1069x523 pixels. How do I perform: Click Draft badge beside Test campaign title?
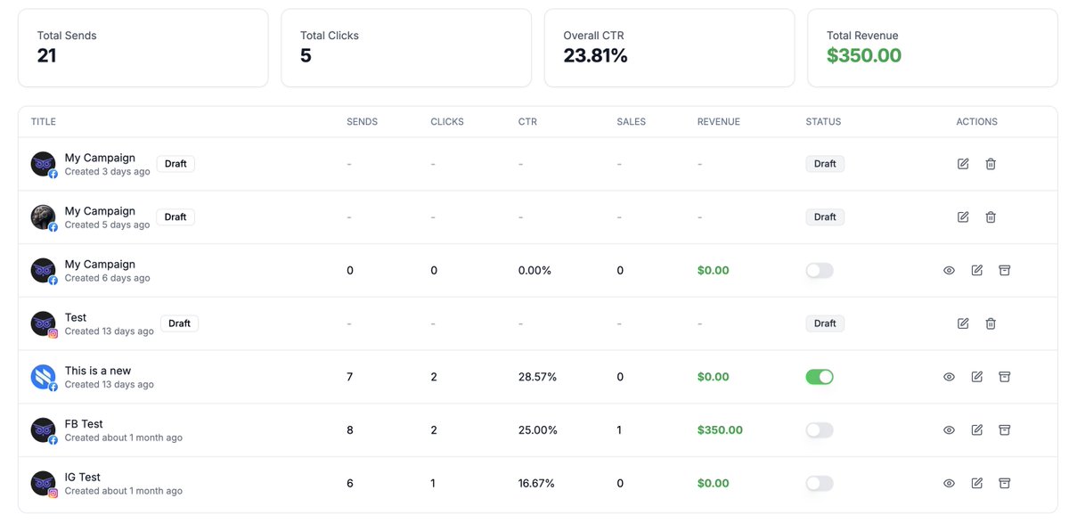[179, 323]
